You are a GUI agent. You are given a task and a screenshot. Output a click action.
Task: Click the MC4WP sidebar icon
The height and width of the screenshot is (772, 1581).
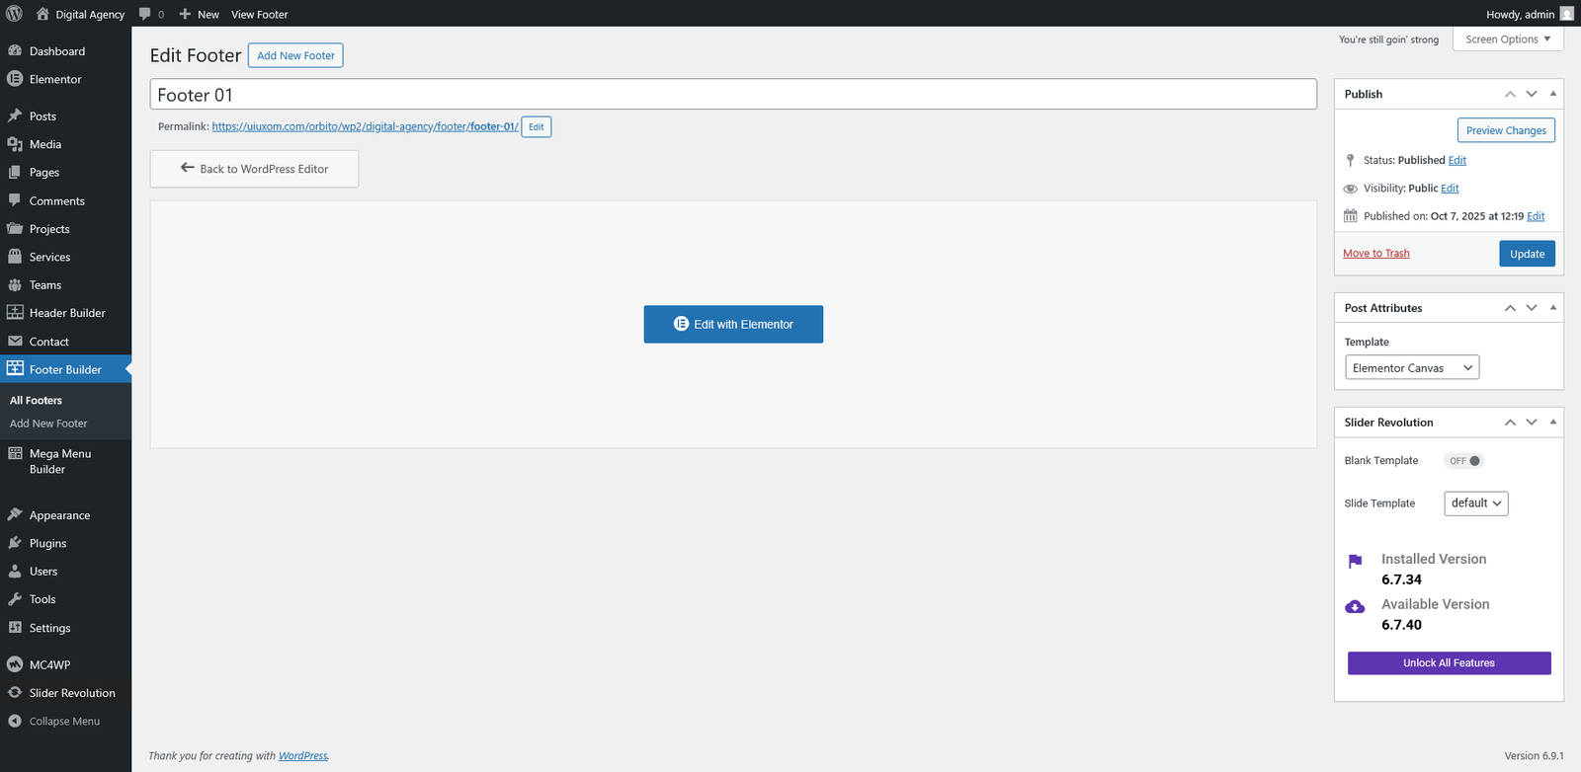pyautogui.click(x=15, y=664)
